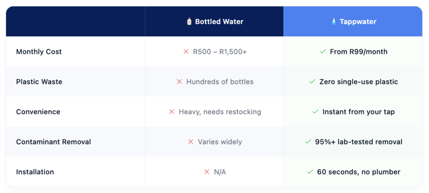The height and width of the screenshot is (193, 429).
Task: Click the Installation row label
Action: point(35,172)
